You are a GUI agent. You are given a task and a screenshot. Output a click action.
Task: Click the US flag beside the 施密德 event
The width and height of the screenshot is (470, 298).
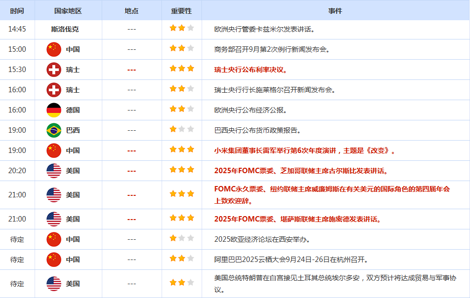(54, 220)
